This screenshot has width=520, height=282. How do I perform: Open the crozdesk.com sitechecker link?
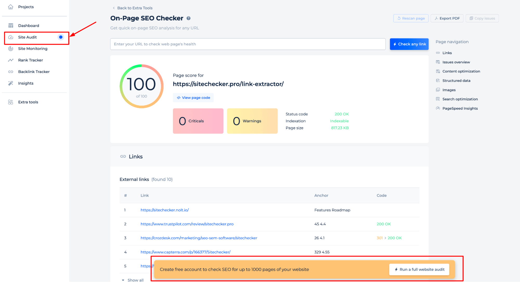[199, 238]
